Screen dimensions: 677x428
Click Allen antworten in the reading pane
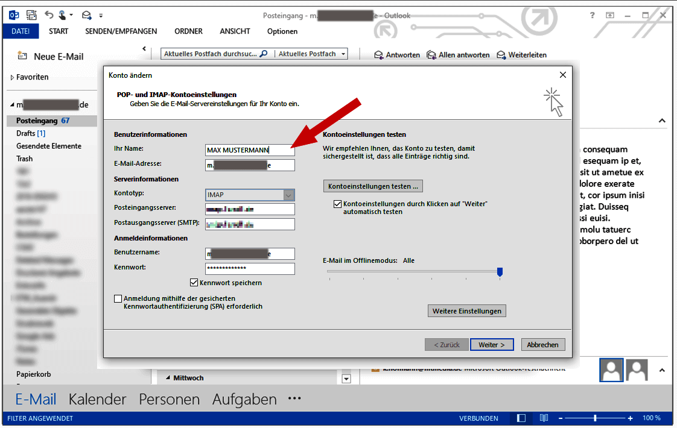pos(458,55)
